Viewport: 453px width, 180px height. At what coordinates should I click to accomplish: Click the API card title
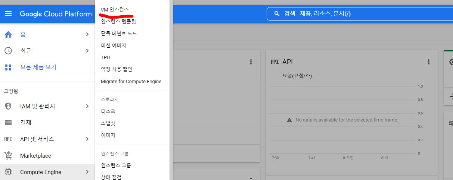point(288,62)
